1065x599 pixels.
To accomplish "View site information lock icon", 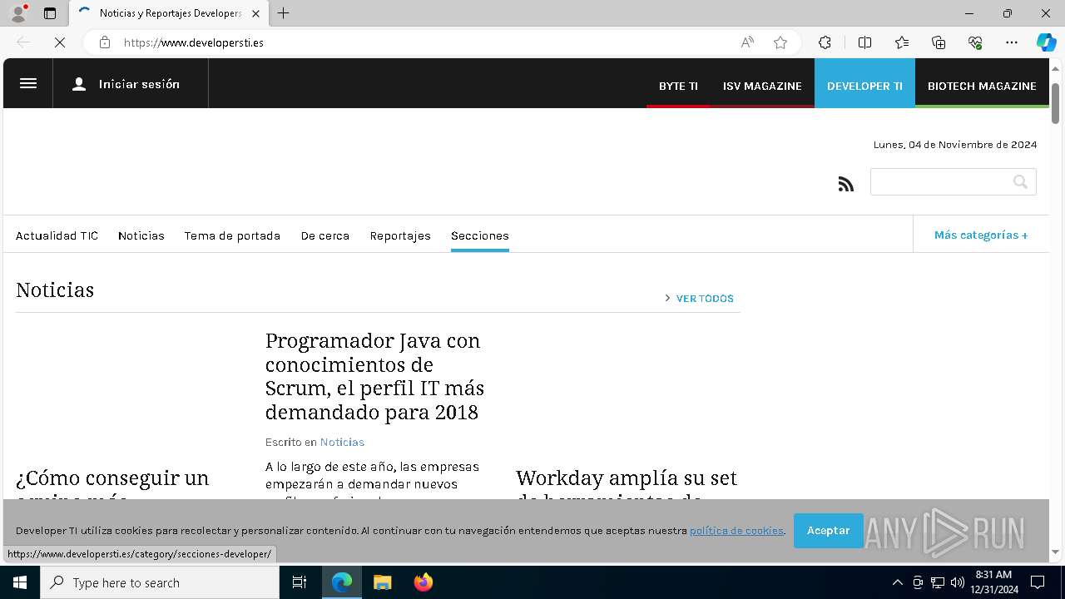I will [105, 42].
